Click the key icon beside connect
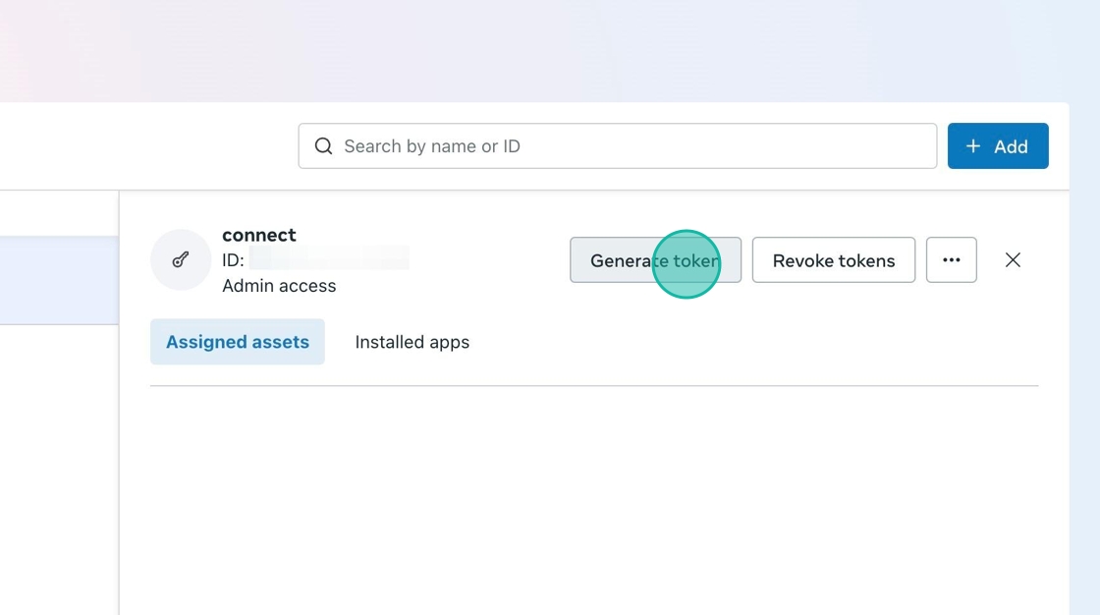The height and width of the screenshot is (615, 1100). (x=181, y=260)
